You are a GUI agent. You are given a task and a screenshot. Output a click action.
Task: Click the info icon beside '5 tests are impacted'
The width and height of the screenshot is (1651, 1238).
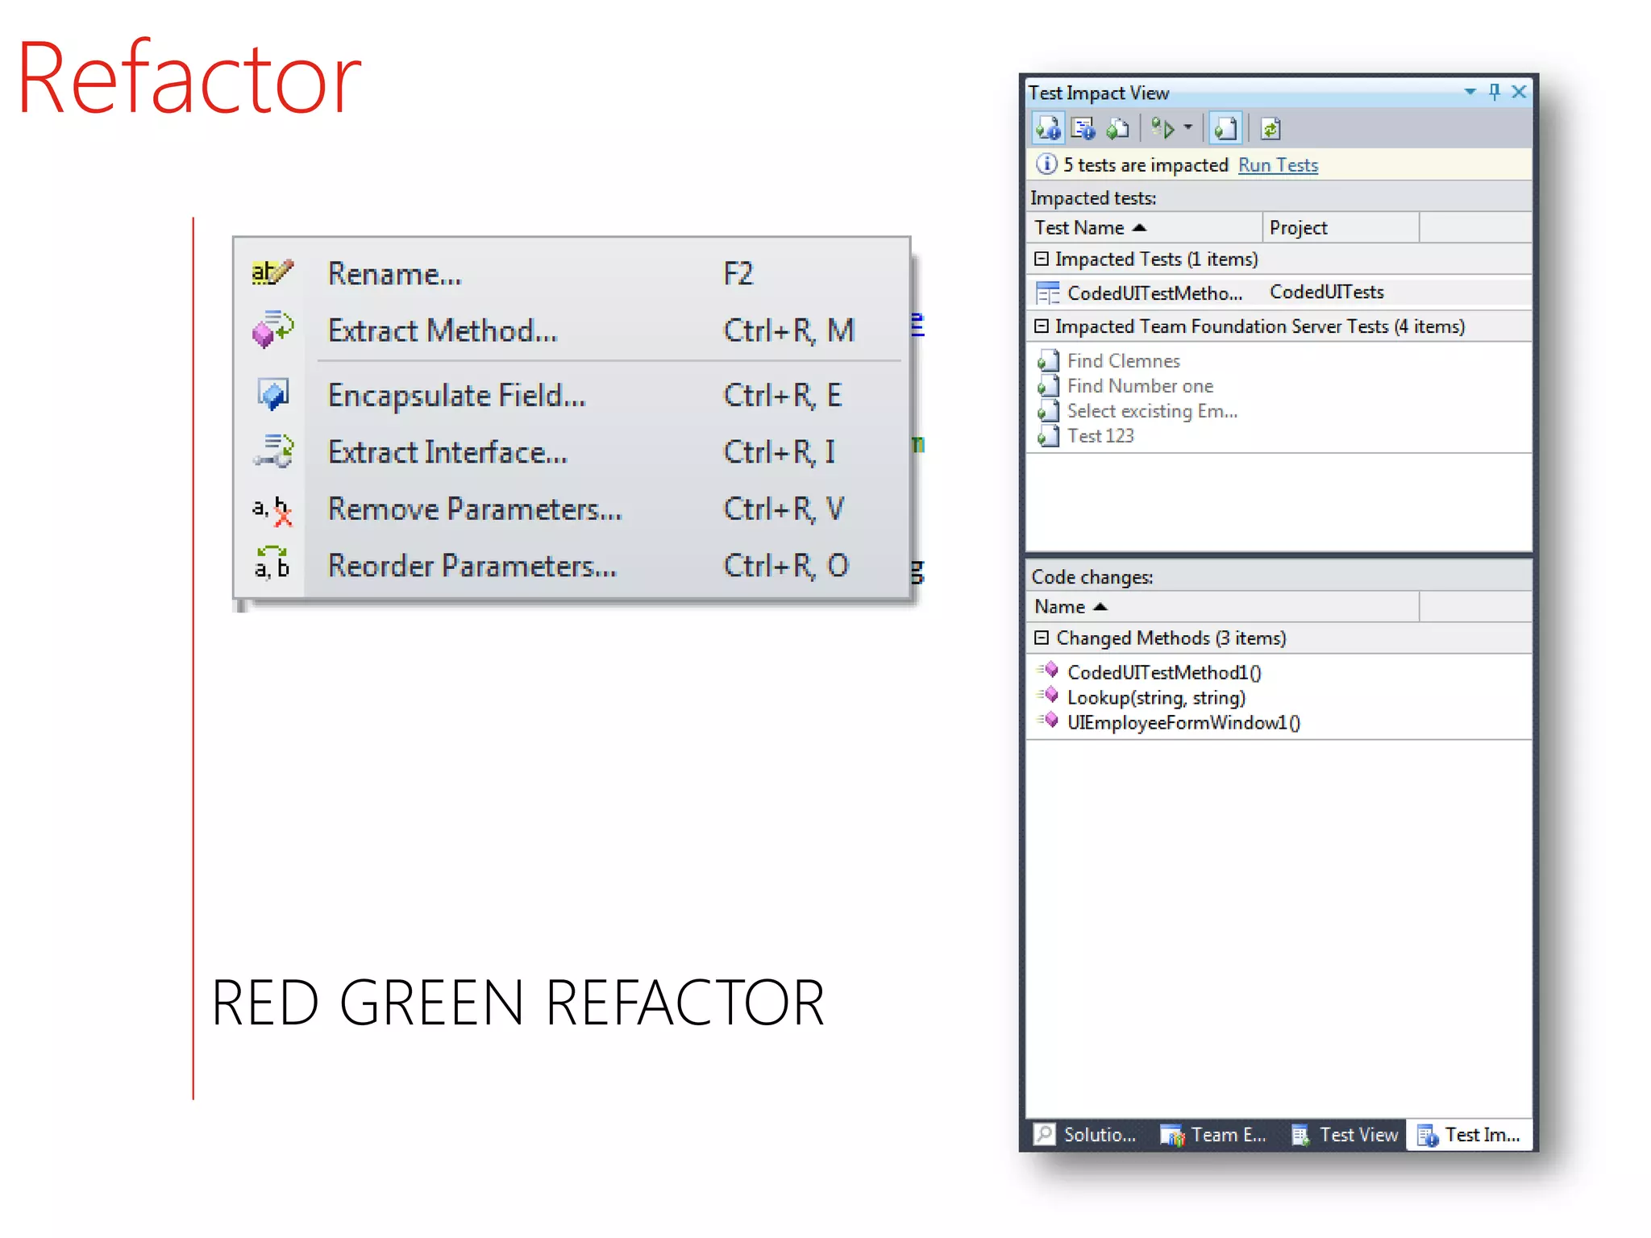point(1046,164)
